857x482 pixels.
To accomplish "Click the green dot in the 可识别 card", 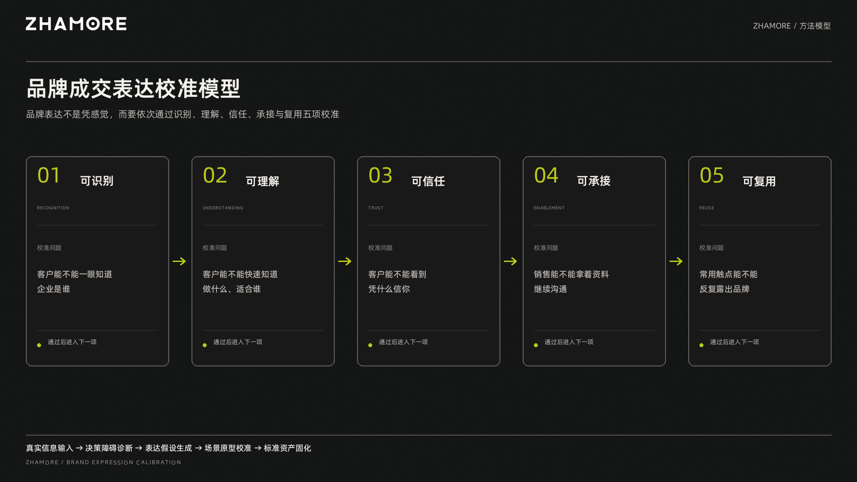I will (39, 345).
